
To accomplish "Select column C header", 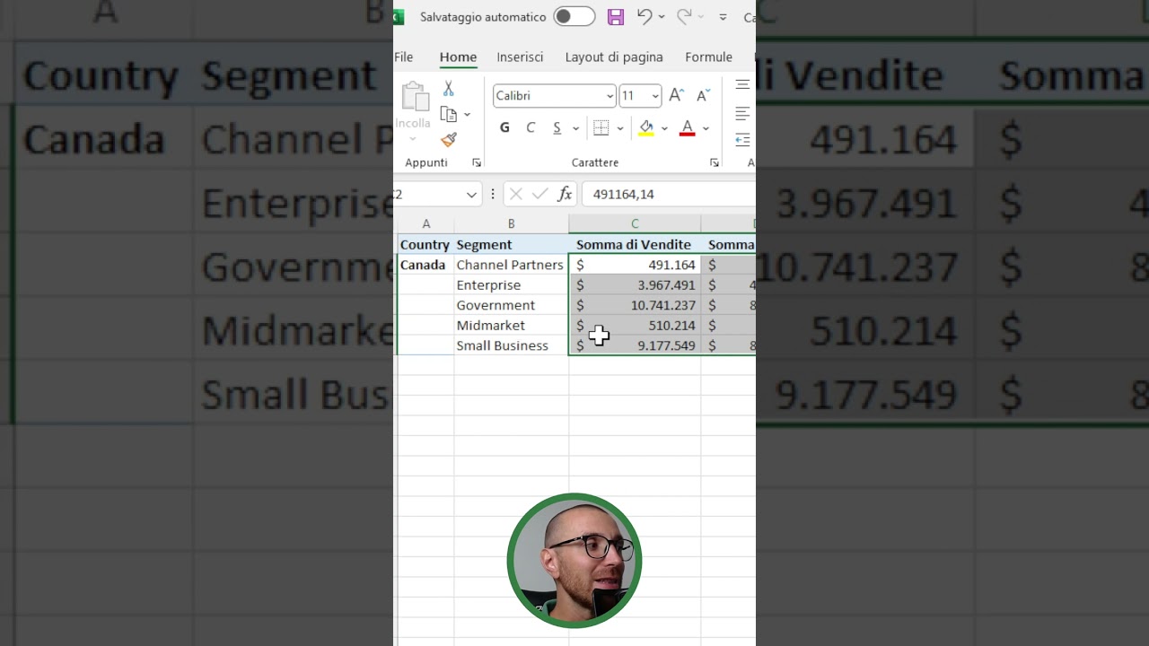I will (x=635, y=223).
